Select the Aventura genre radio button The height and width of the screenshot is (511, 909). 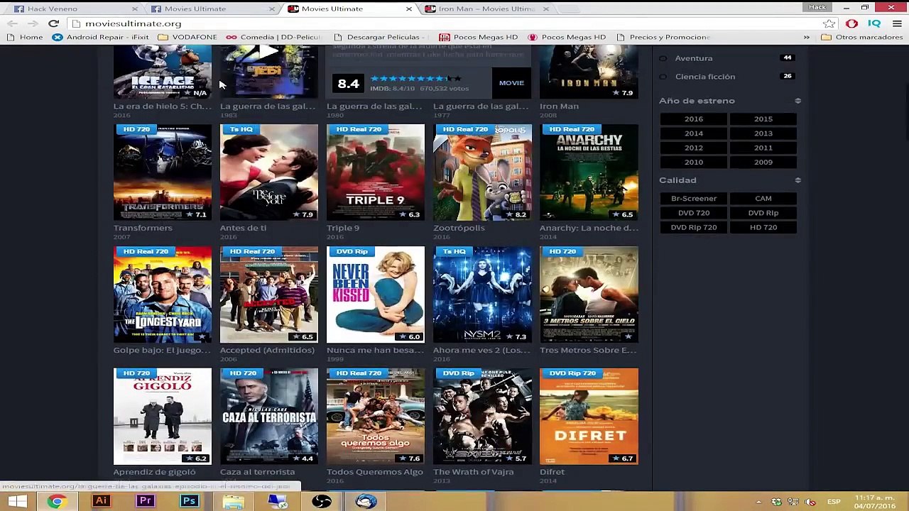point(663,58)
